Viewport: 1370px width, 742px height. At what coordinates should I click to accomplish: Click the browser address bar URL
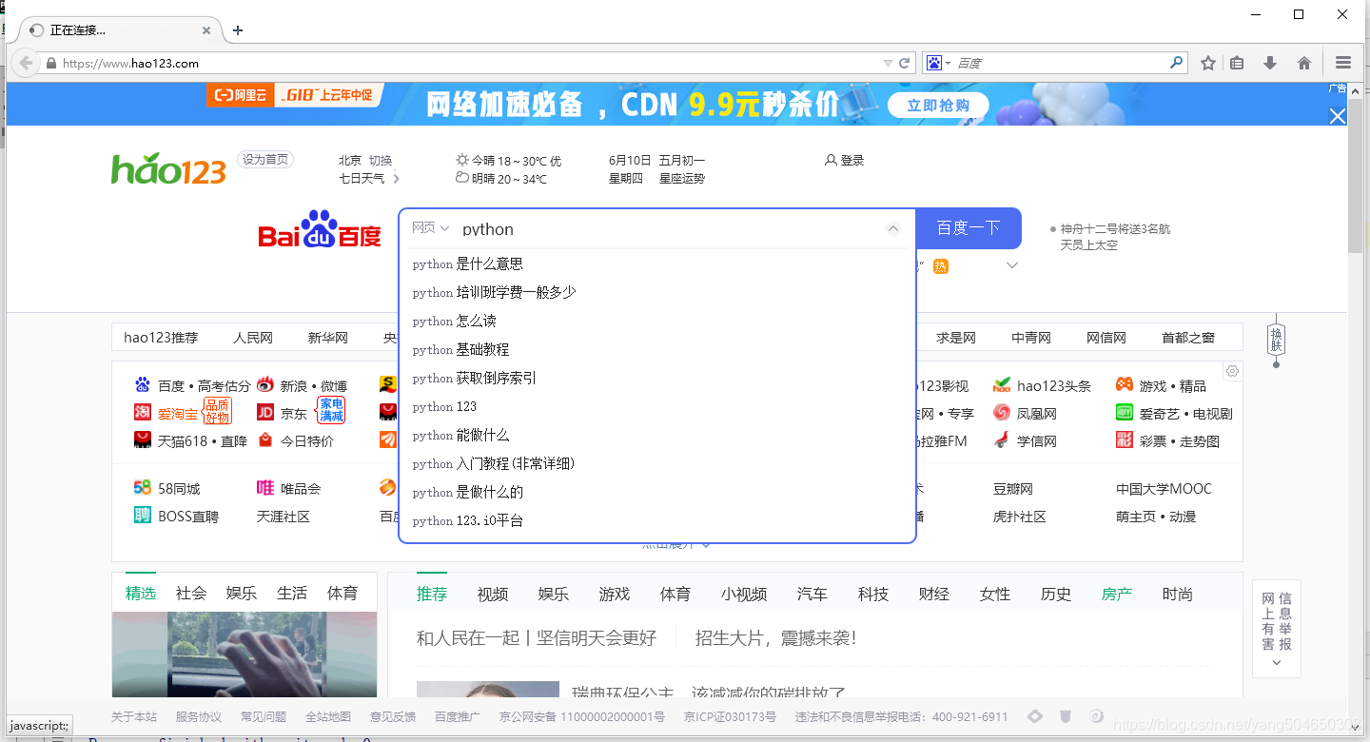[x=466, y=64]
